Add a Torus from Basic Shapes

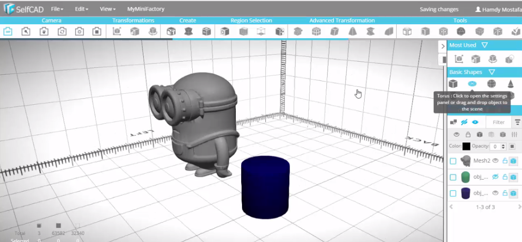click(472, 84)
